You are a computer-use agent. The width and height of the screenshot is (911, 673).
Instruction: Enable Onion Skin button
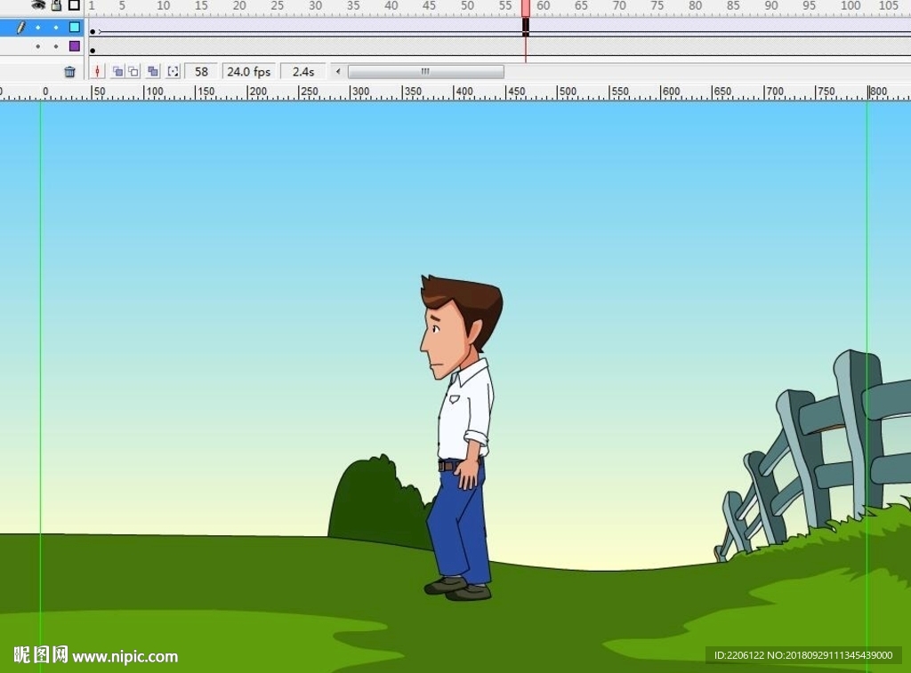tap(117, 71)
